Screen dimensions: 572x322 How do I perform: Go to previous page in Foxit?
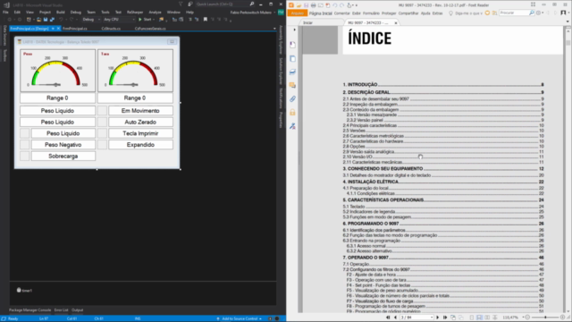(x=395, y=318)
